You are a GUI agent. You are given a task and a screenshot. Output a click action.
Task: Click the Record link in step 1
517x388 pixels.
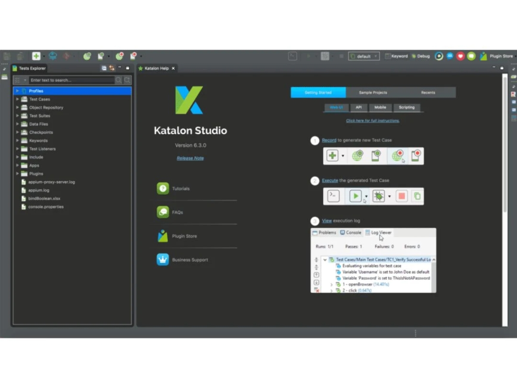point(329,140)
